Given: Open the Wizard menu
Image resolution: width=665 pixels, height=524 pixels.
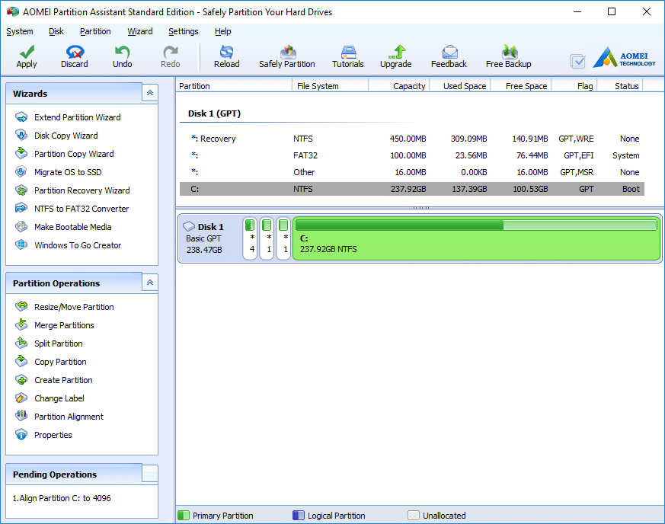Looking at the screenshot, I should [140, 31].
